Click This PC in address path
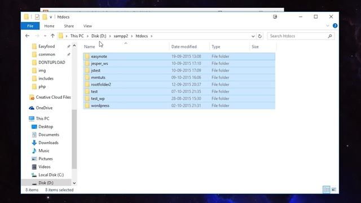 pyautogui.click(x=77, y=36)
